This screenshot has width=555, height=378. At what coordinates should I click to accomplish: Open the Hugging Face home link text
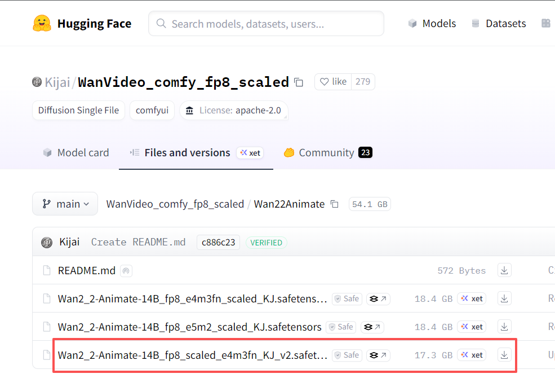[94, 23]
